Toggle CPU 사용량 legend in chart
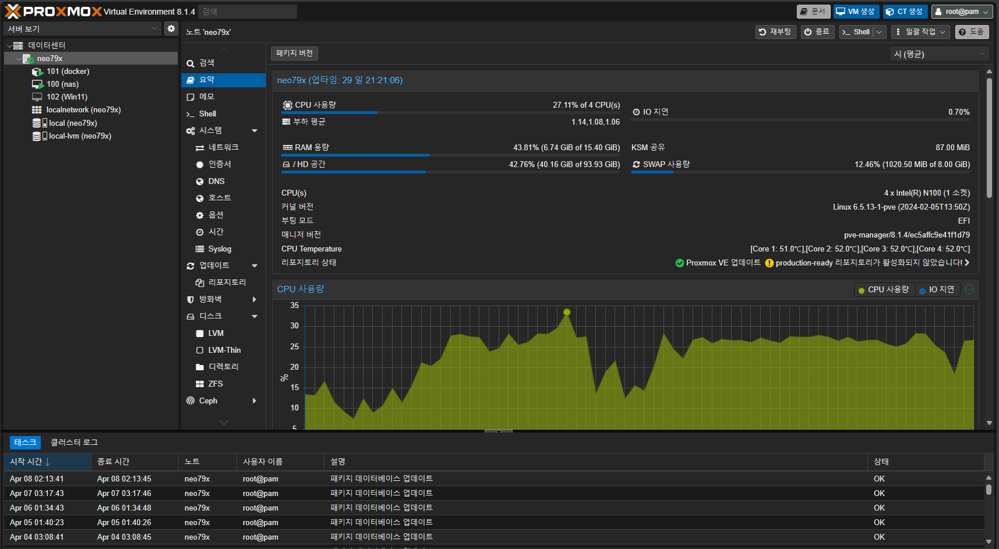Screen dimensions: 999x549 click(884, 290)
